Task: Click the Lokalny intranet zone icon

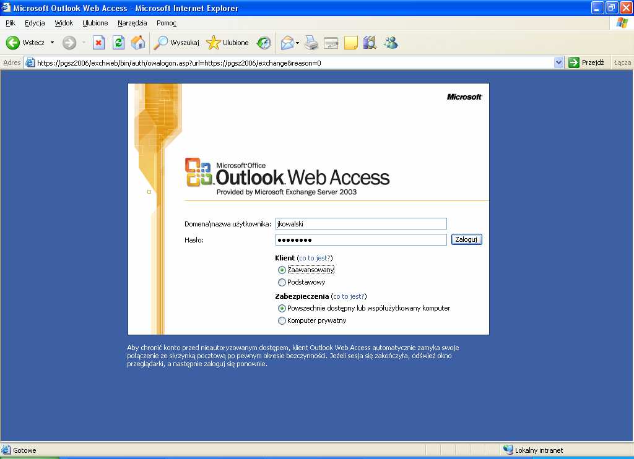Action: (x=508, y=450)
